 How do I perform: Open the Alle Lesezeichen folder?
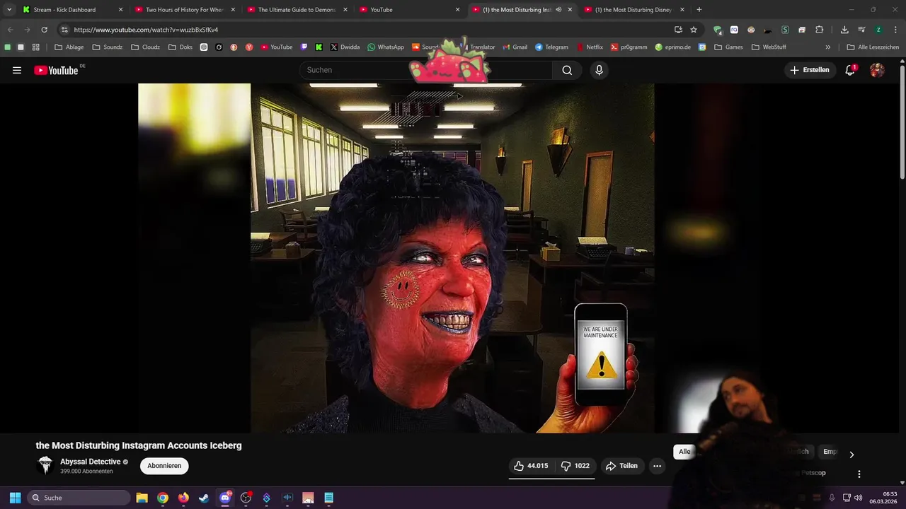[873, 47]
